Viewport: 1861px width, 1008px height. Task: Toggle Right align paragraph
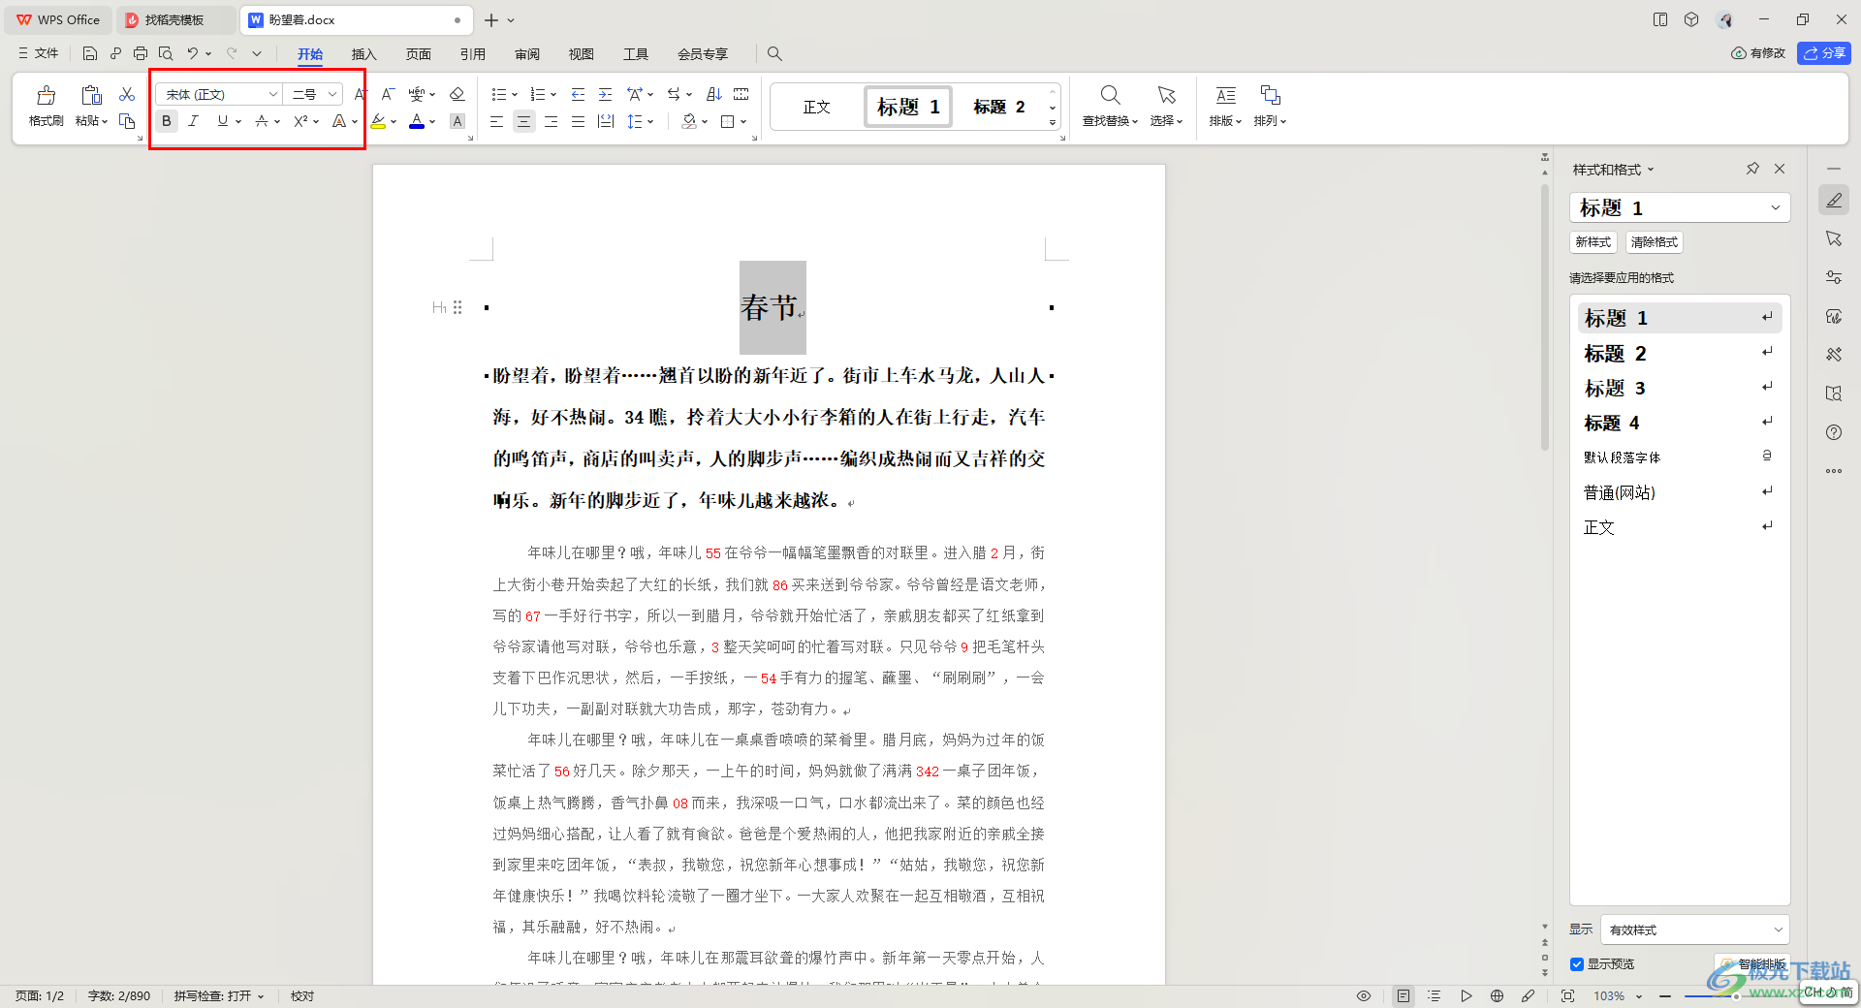click(551, 121)
